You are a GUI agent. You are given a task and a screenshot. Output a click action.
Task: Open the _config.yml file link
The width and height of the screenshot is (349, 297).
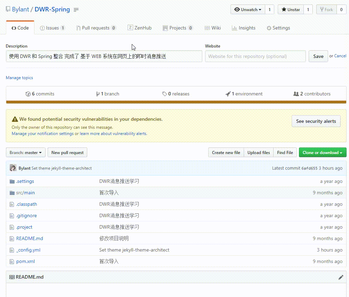click(x=28, y=250)
